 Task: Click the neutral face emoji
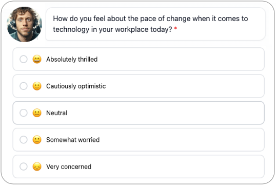(37, 113)
